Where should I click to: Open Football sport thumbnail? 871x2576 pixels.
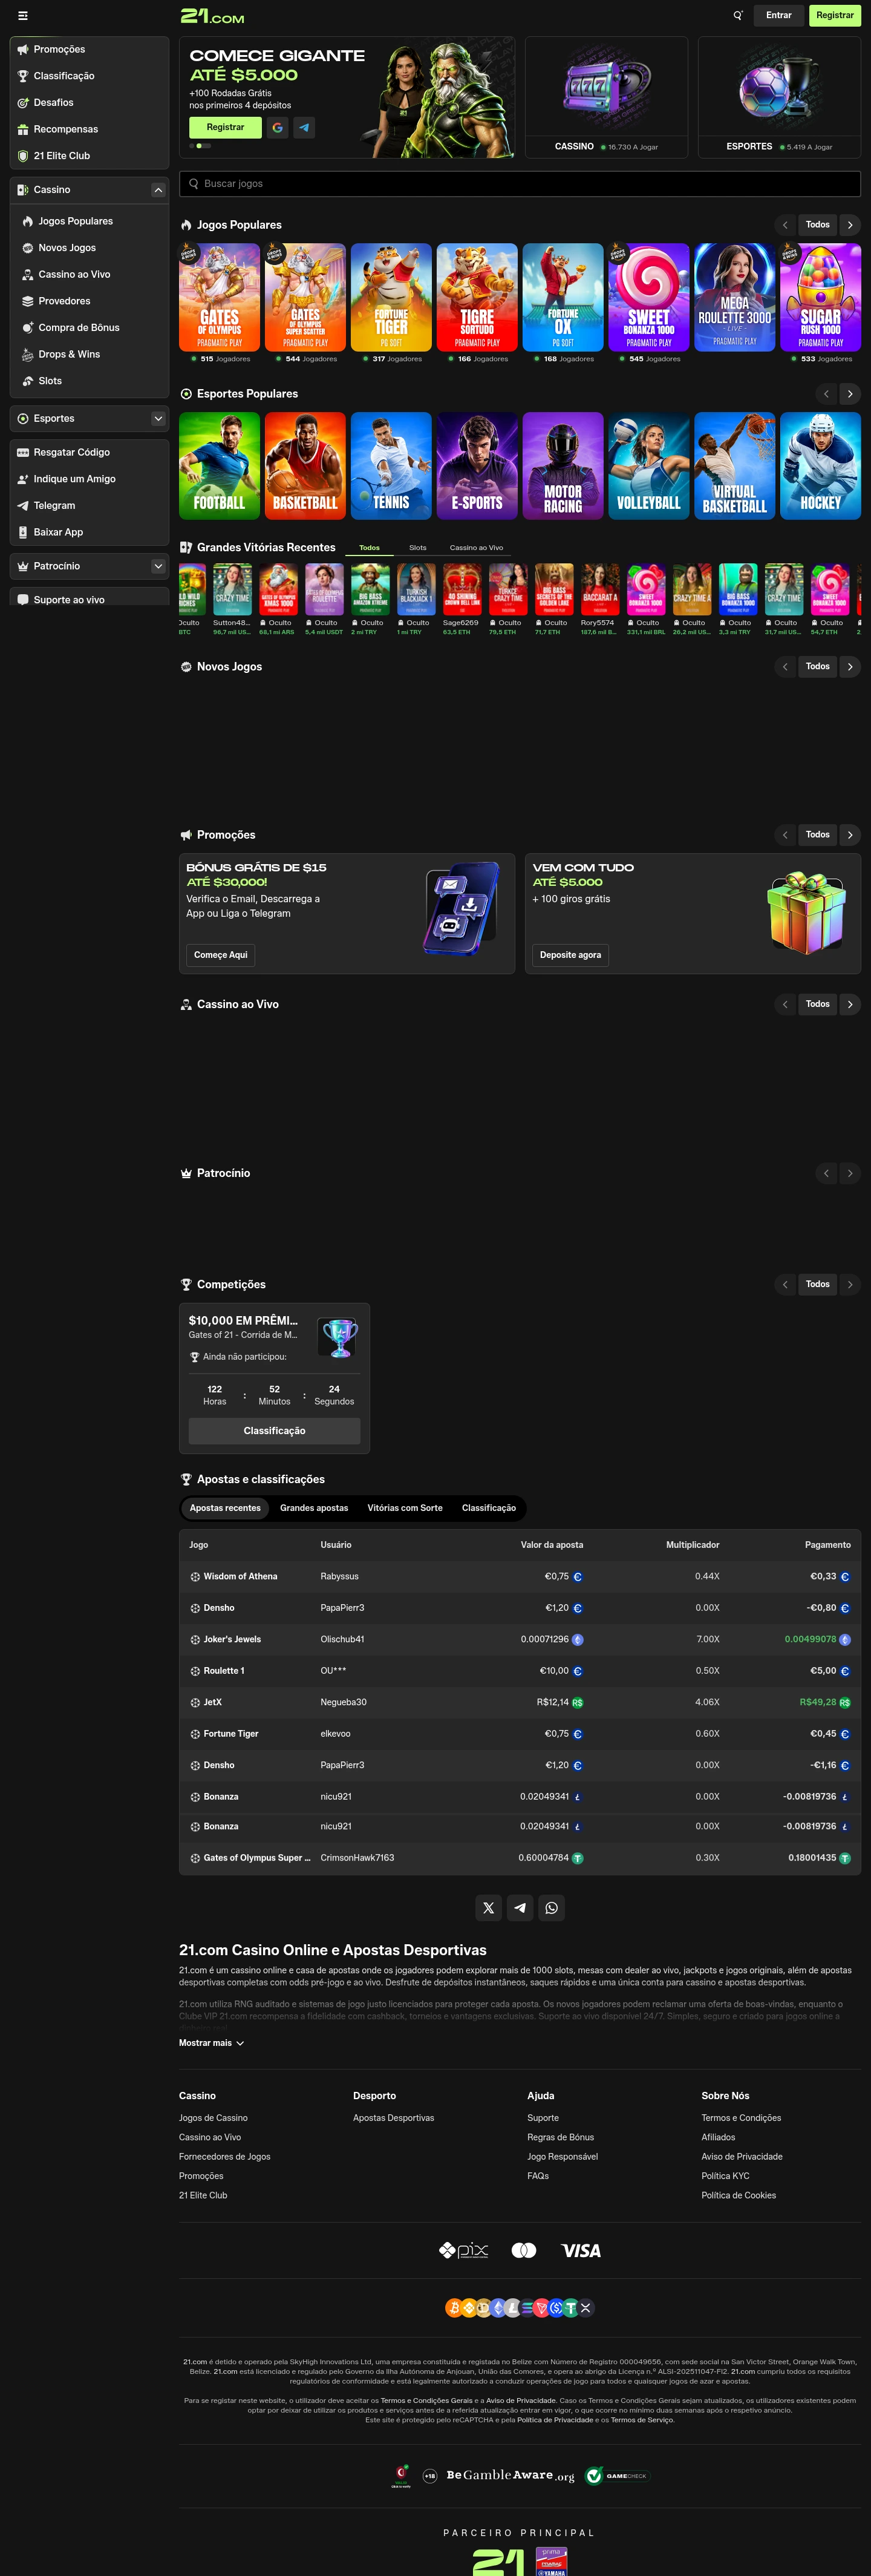click(x=219, y=466)
